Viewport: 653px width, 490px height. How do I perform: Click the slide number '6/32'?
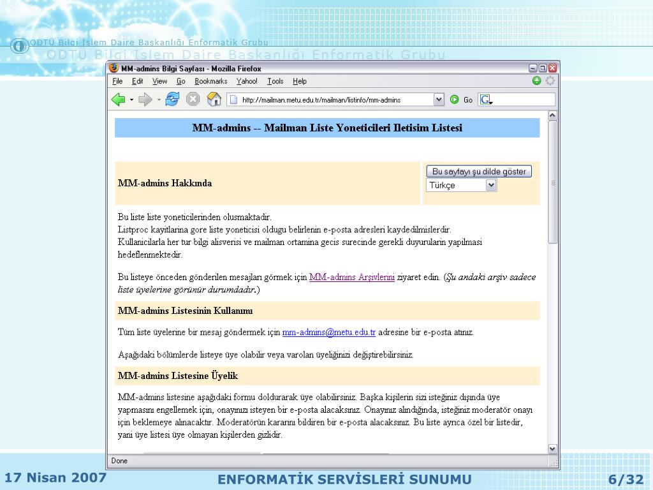coord(626,480)
